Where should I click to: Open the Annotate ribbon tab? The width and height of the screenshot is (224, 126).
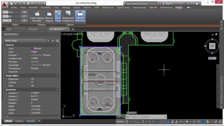point(33,7)
